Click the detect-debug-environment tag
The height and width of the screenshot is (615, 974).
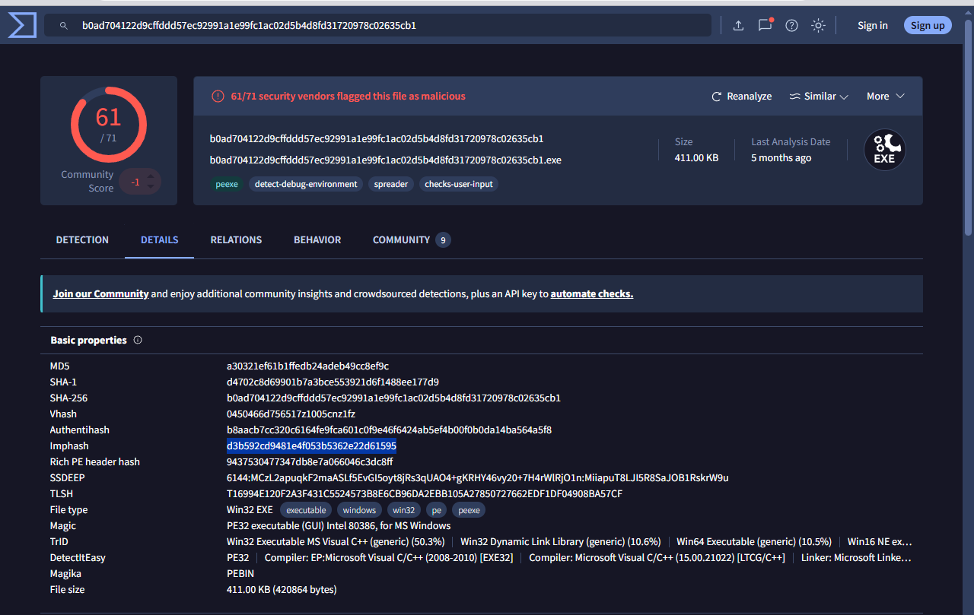click(306, 184)
